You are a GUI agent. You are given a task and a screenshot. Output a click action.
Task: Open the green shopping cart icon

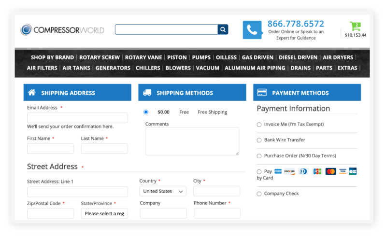[355, 26]
